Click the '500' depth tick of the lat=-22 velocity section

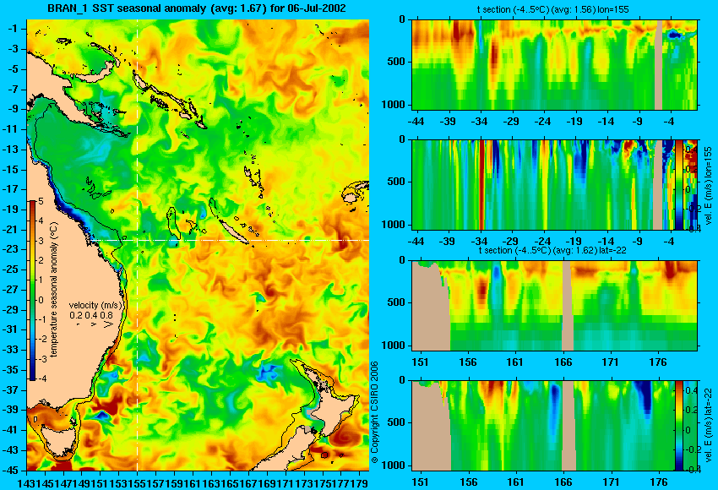click(396, 422)
